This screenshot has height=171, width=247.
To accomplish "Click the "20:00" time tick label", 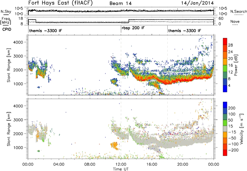I will (182, 165).
